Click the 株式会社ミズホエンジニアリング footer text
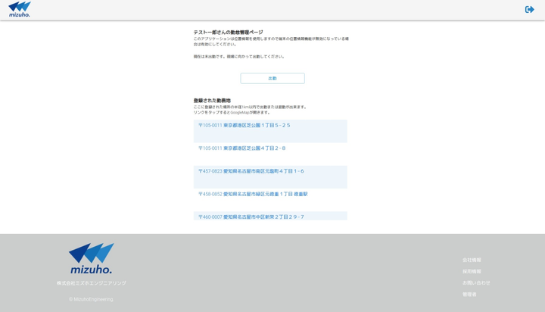This screenshot has height=312, width=545. tap(92, 283)
